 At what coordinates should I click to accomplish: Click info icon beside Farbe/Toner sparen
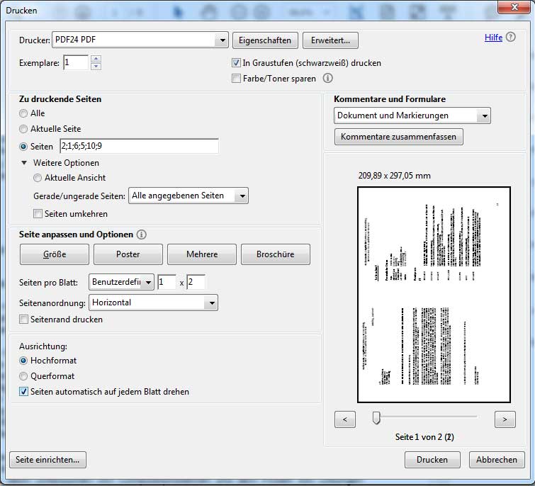point(327,78)
